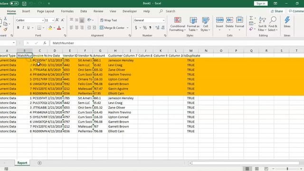Open the Data tab
304x171 pixels.
pyautogui.click(x=84, y=11)
